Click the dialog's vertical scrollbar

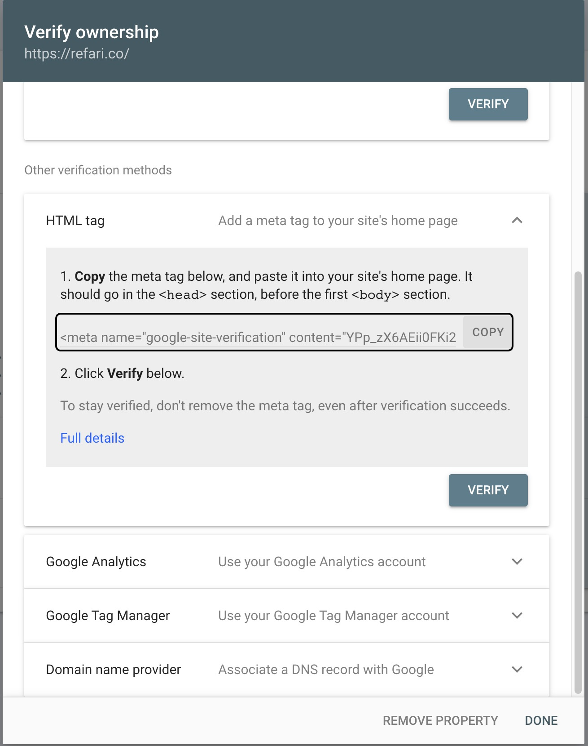578,483
